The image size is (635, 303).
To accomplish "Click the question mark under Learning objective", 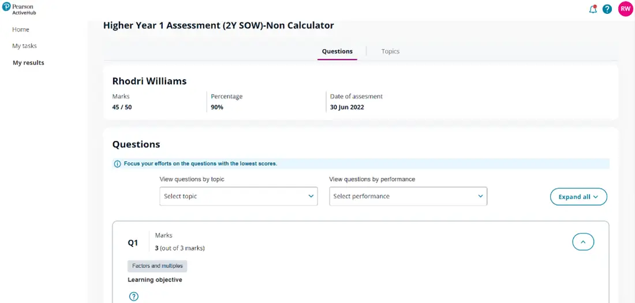I will click(x=134, y=297).
